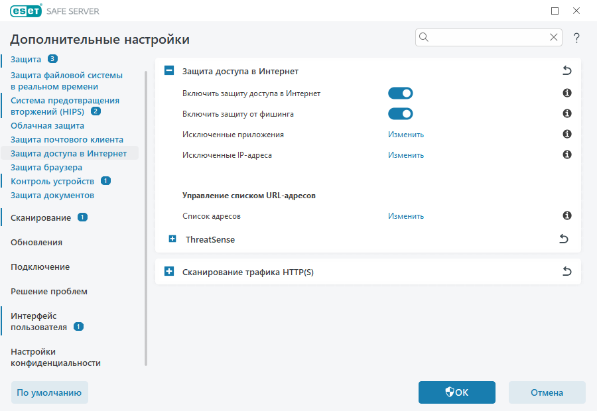Turn off phishing protection toggle

(x=401, y=113)
